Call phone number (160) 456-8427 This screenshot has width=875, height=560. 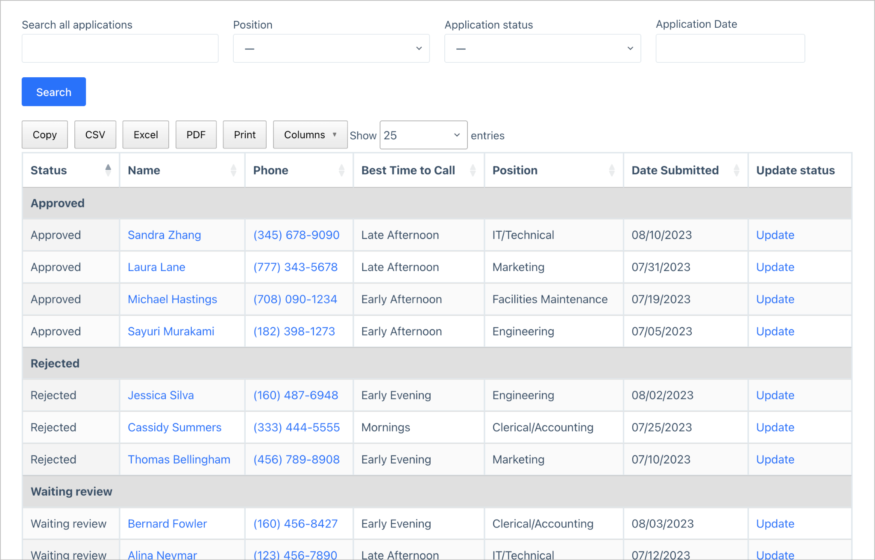click(296, 524)
